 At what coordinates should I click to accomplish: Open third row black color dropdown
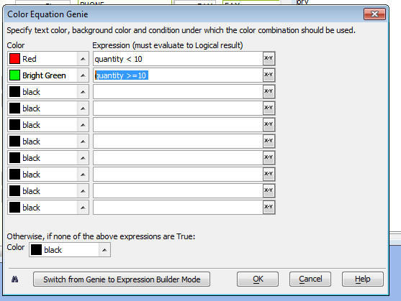point(83,92)
